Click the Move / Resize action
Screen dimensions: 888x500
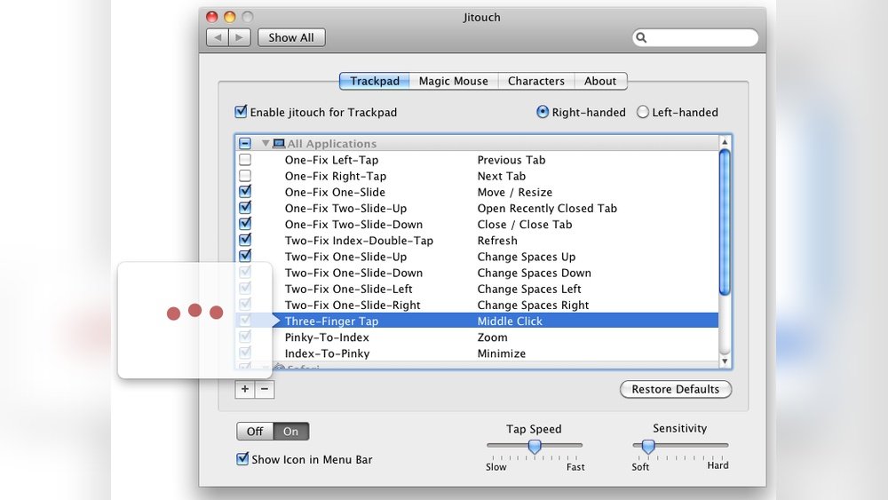[515, 192]
